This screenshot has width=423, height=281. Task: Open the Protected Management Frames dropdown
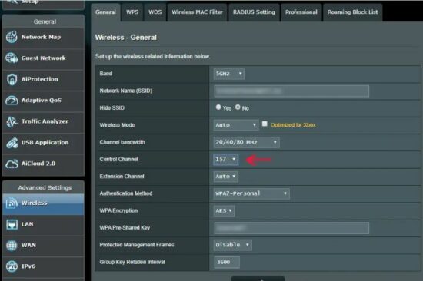[x=232, y=245]
